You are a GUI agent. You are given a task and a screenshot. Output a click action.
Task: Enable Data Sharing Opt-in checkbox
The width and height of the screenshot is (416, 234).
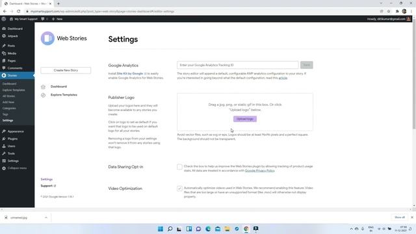click(x=179, y=166)
